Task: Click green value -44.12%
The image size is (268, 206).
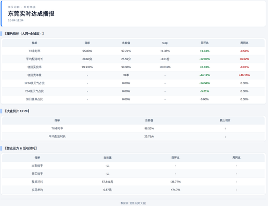Action: [x=205, y=75]
